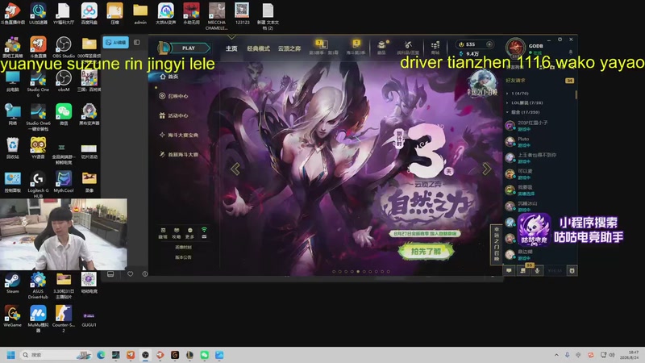Open chat icon at friends panel bottom
645x363 pixels.
point(510,271)
